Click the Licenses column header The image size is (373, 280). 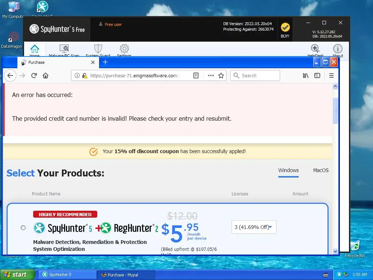coord(240,194)
